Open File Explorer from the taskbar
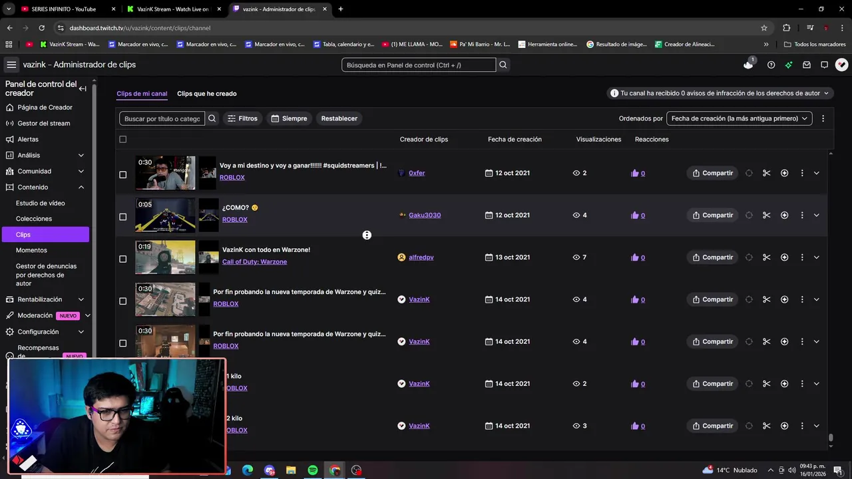This screenshot has height=479, width=852. pos(291,470)
